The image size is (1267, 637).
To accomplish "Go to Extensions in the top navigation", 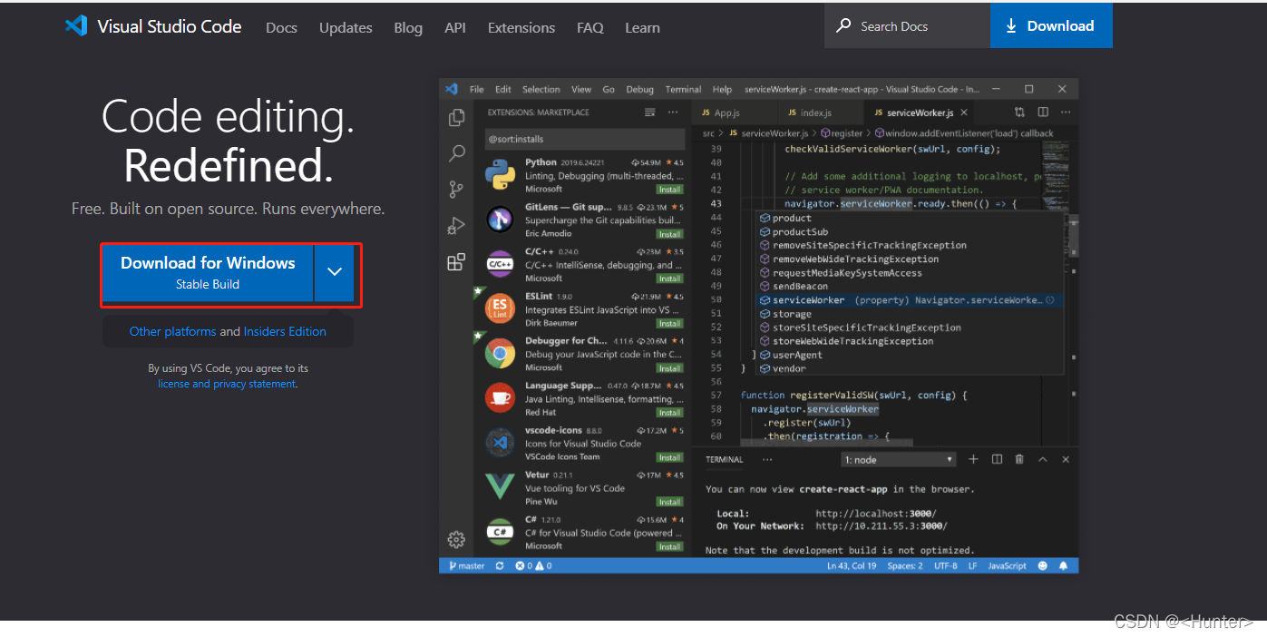I will pyautogui.click(x=521, y=27).
